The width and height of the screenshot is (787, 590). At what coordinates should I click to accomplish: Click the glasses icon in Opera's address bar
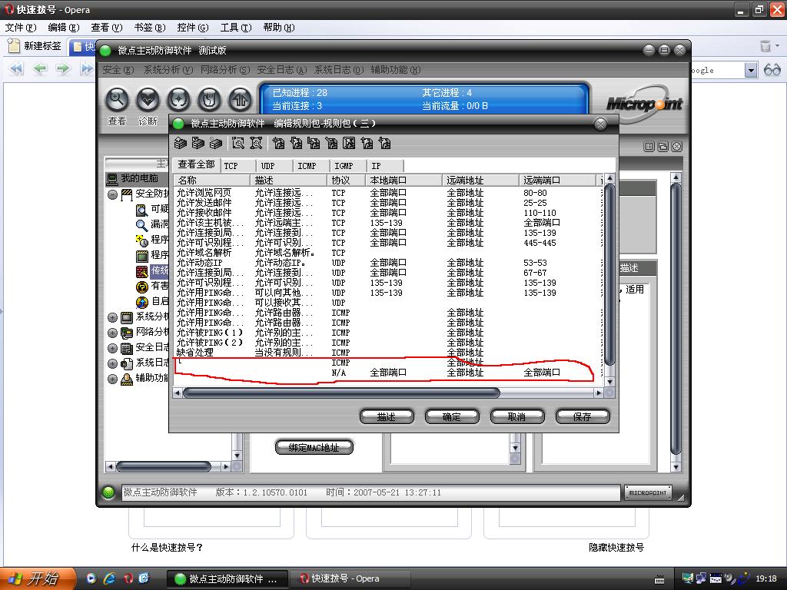772,70
